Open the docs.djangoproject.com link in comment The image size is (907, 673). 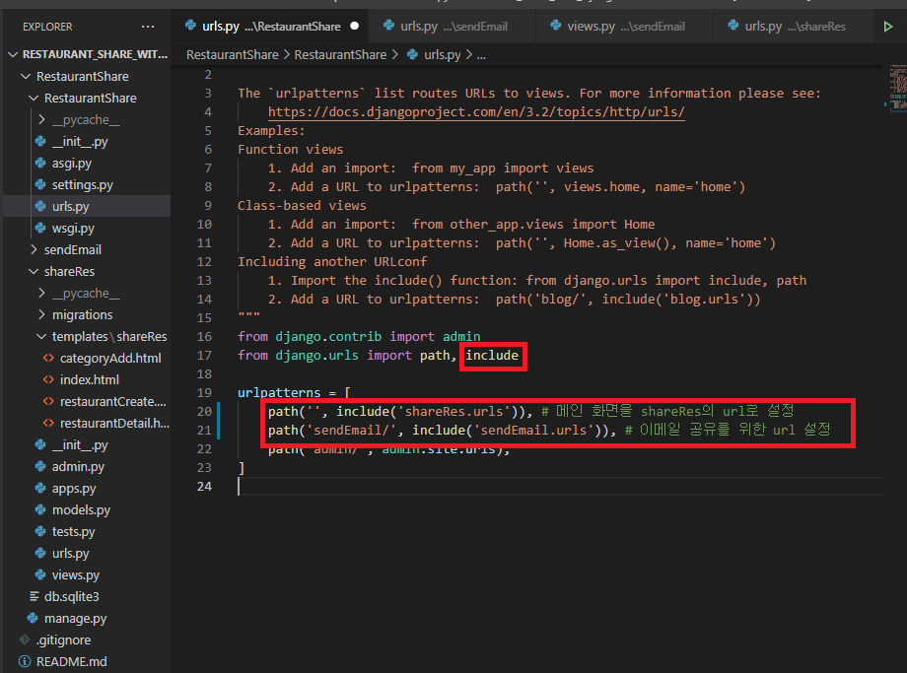(476, 112)
